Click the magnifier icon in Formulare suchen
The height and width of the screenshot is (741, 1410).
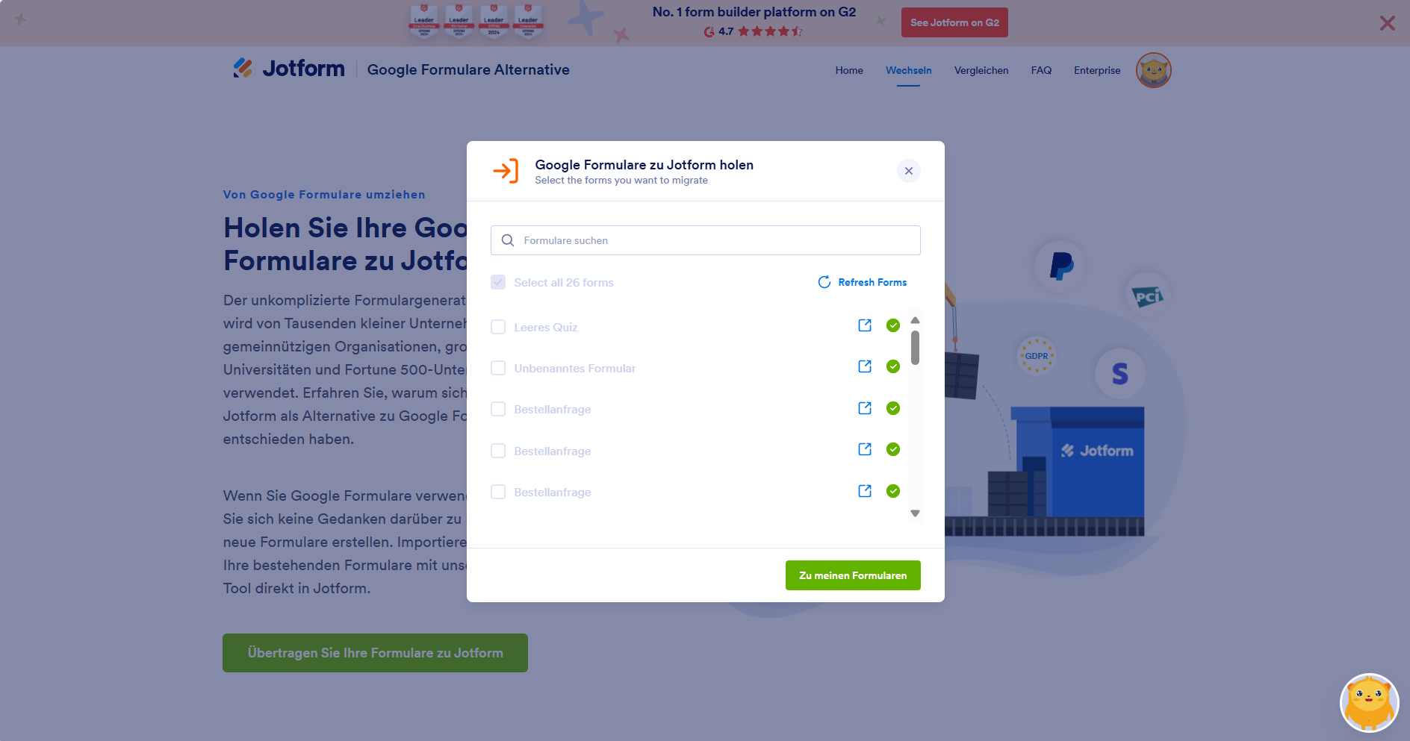point(508,240)
